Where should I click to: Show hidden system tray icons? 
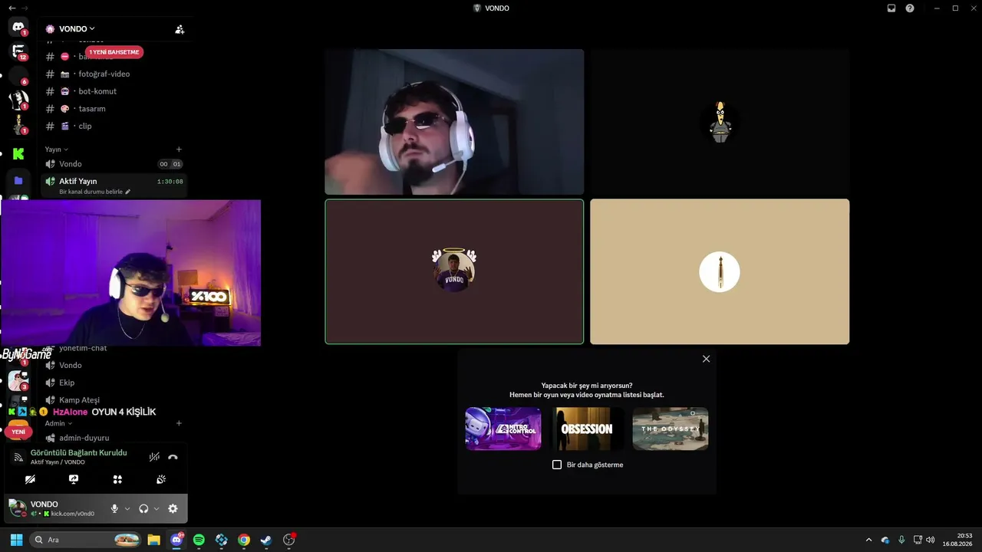pos(868,540)
